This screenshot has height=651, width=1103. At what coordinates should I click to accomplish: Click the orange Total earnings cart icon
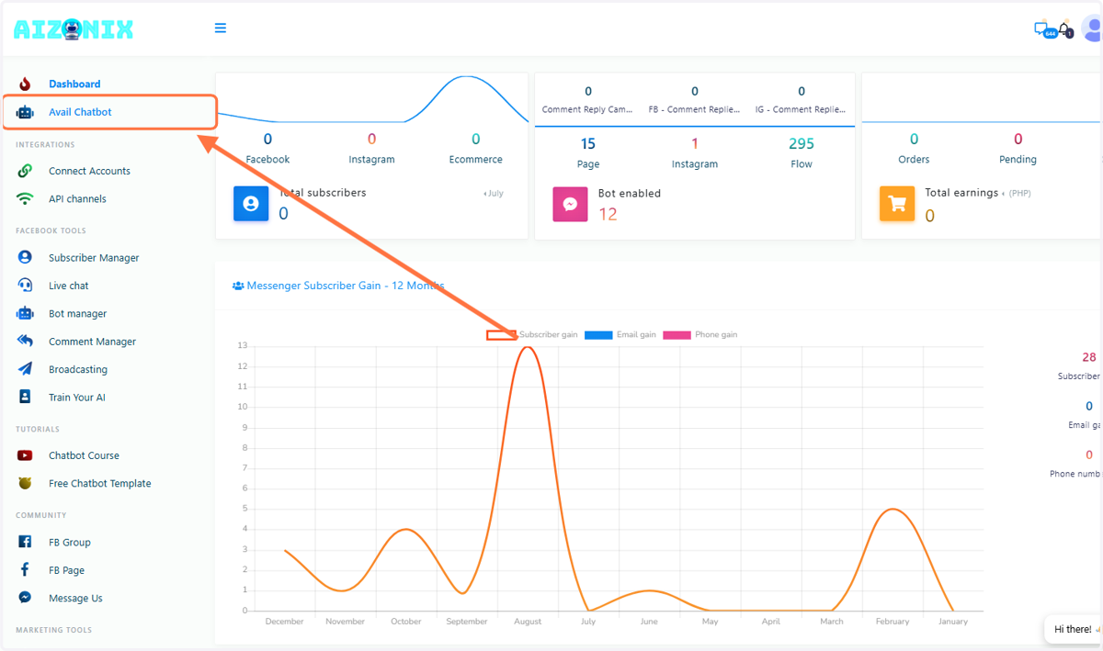tap(897, 204)
